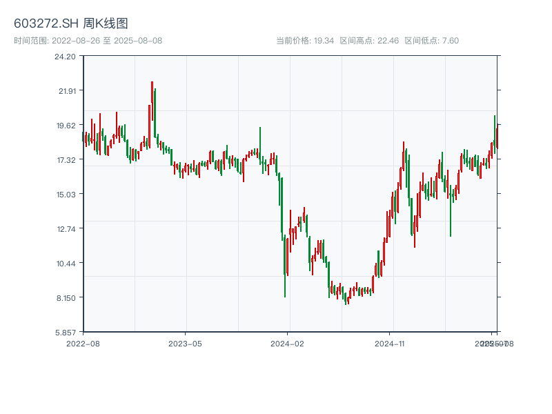Click the 2022-08 x-axis date label
This screenshot has height=414, width=552.
pos(83,343)
